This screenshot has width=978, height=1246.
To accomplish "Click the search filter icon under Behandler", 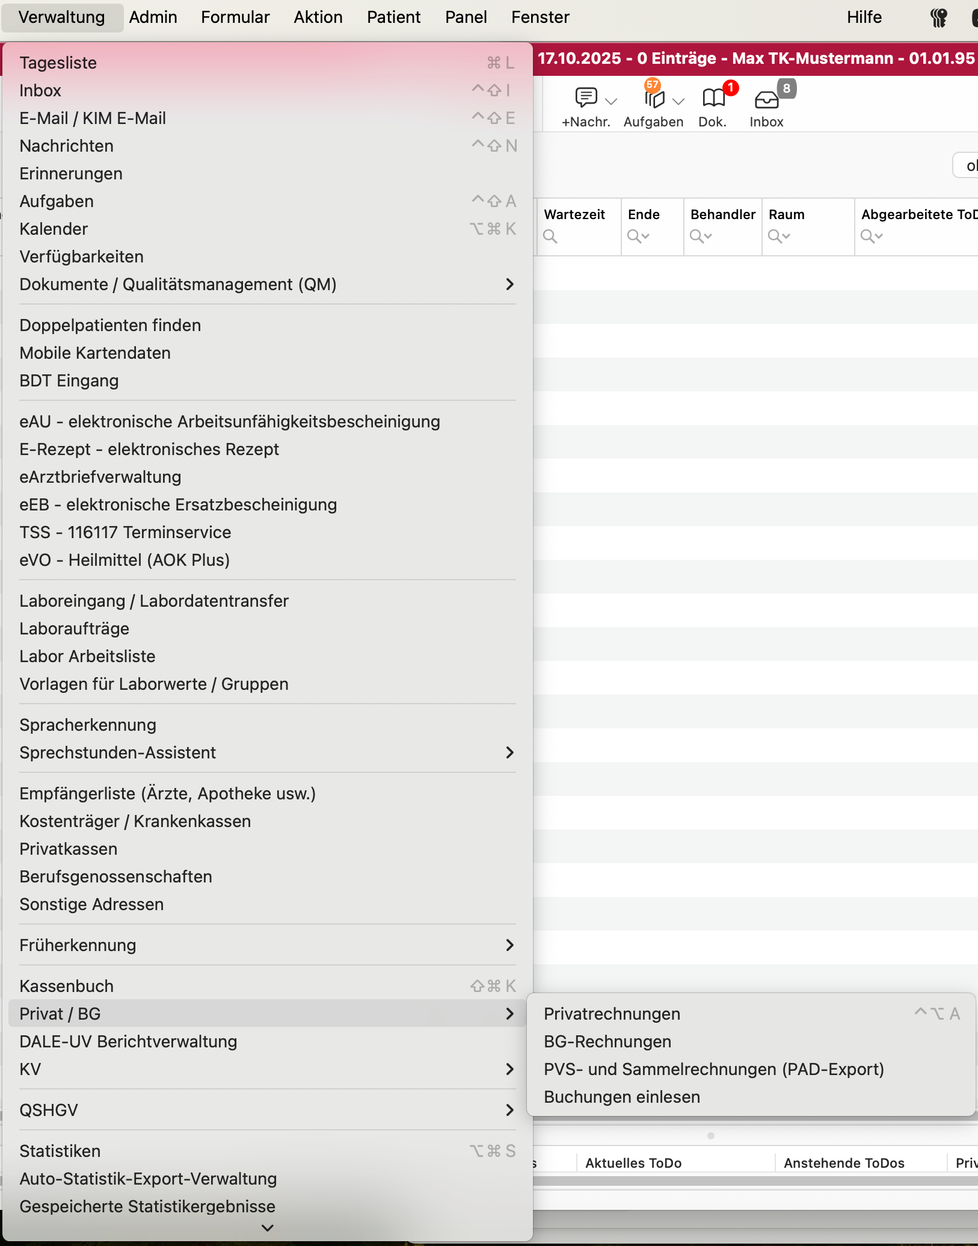I will tap(701, 236).
